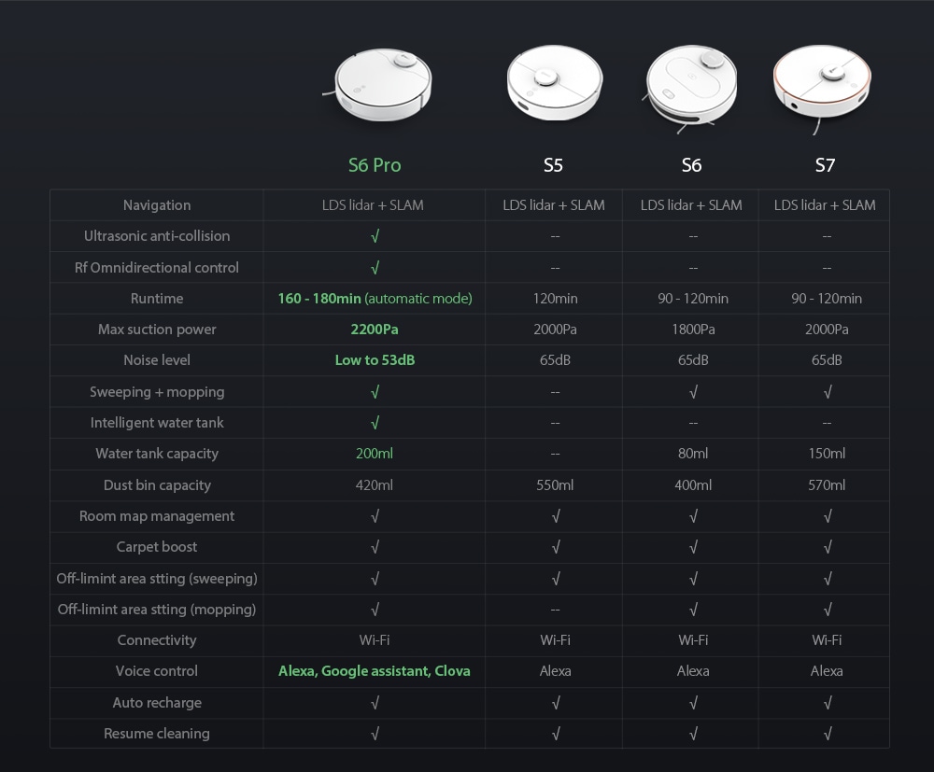Image resolution: width=934 pixels, height=772 pixels.
Task: Select the S7 column heading
Action: (825, 165)
